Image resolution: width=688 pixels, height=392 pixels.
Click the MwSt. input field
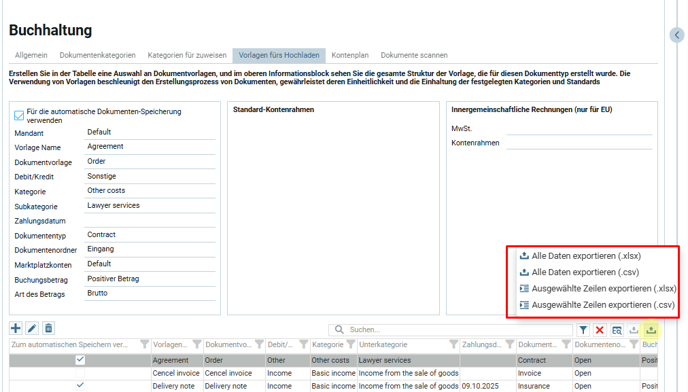(579, 128)
